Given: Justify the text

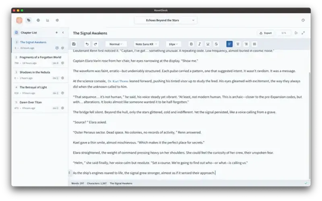Looking at the screenshot, I should tap(254, 44).
